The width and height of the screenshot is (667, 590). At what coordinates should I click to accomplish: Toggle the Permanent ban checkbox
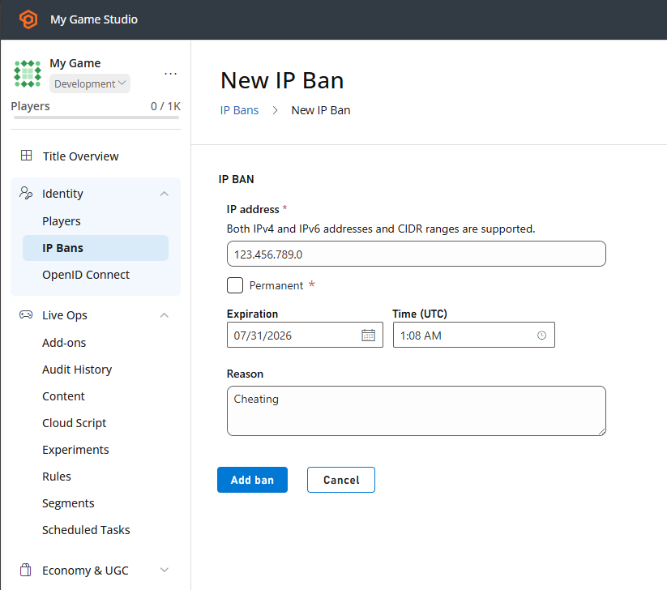(x=235, y=285)
